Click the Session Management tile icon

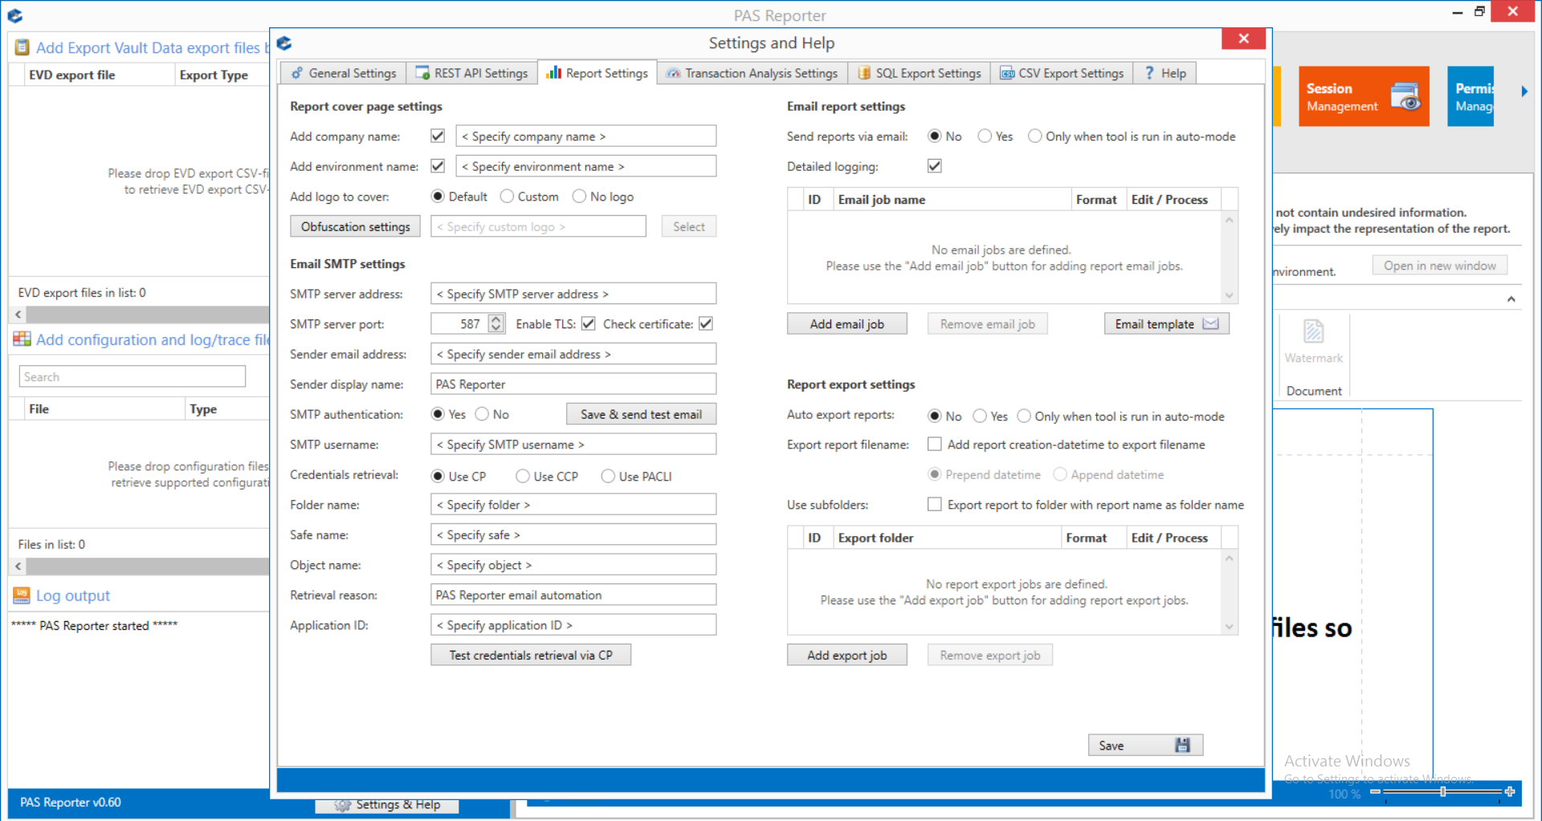[x=1405, y=96]
